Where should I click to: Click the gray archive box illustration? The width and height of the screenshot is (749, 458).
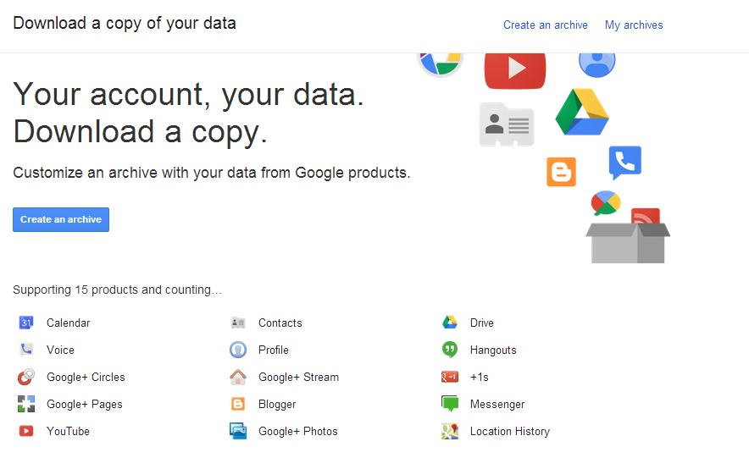627,242
